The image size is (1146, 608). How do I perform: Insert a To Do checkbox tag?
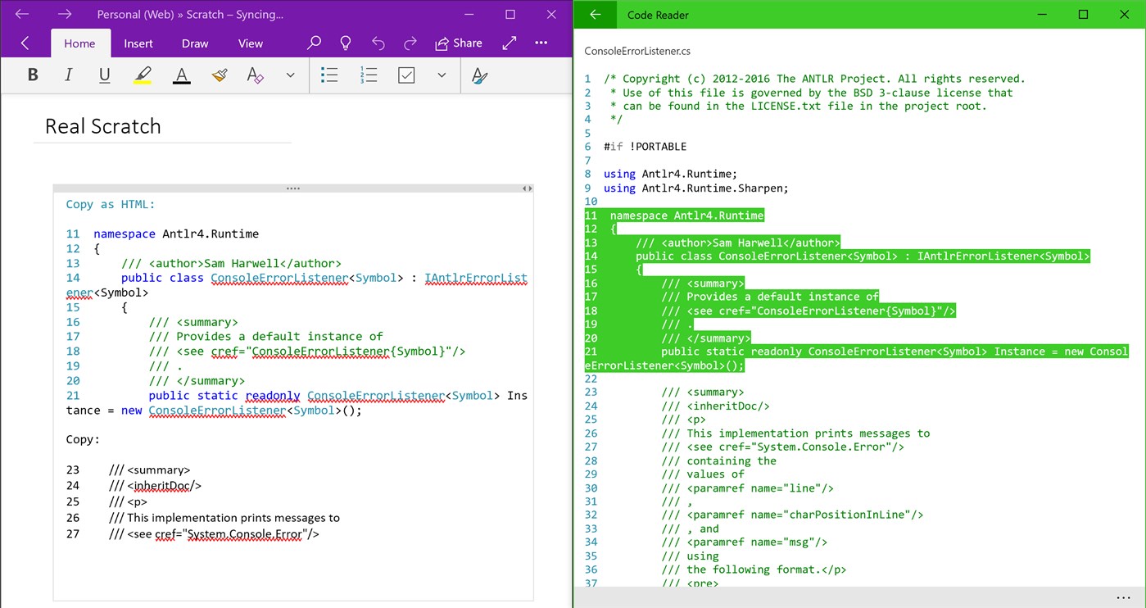[x=406, y=75]
